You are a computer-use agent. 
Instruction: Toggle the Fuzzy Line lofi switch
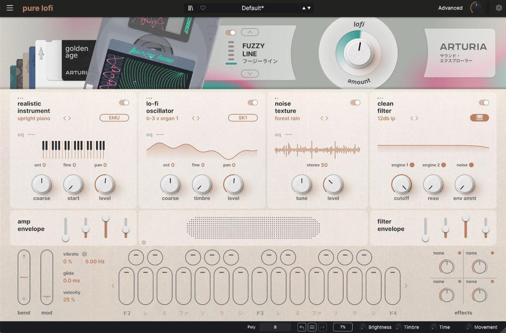(231, 32)
